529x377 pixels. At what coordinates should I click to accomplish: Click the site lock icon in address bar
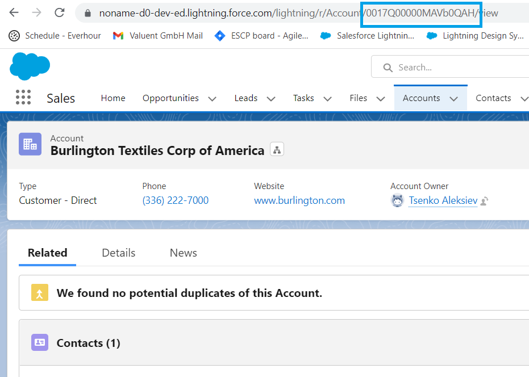pos(88,13)
